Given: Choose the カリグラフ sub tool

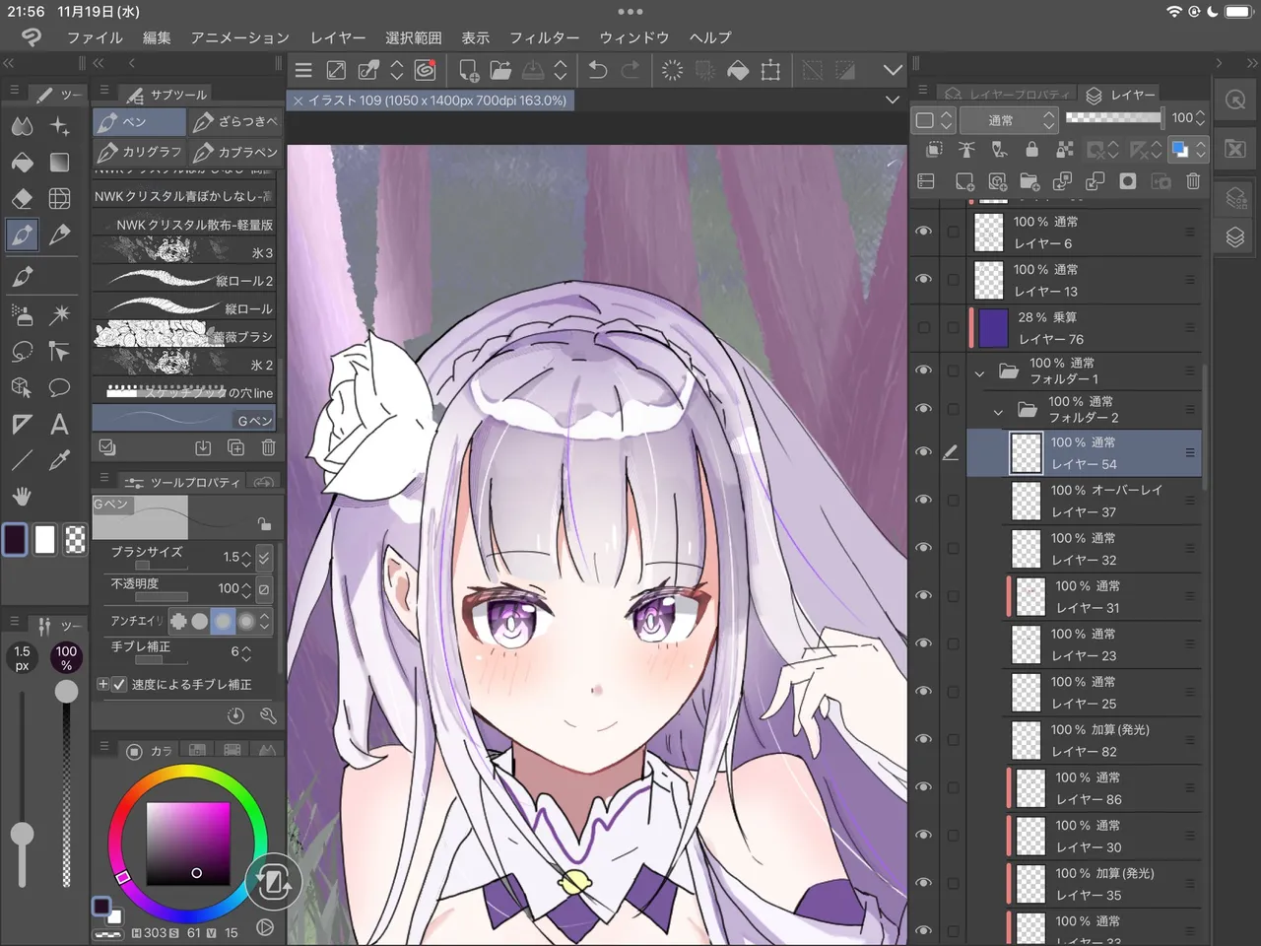Looking at the screenshot, I should point(140,152).
